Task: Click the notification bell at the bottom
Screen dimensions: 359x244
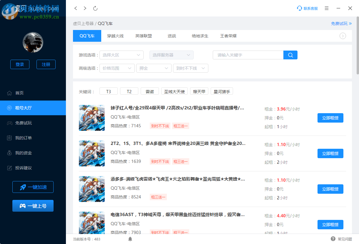Action: (x=130, y=239)
